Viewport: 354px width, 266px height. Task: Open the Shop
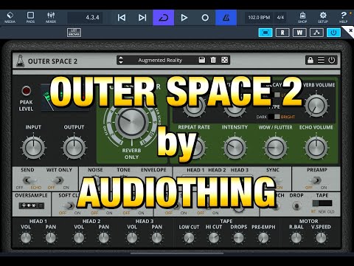[x=302, y=18]
